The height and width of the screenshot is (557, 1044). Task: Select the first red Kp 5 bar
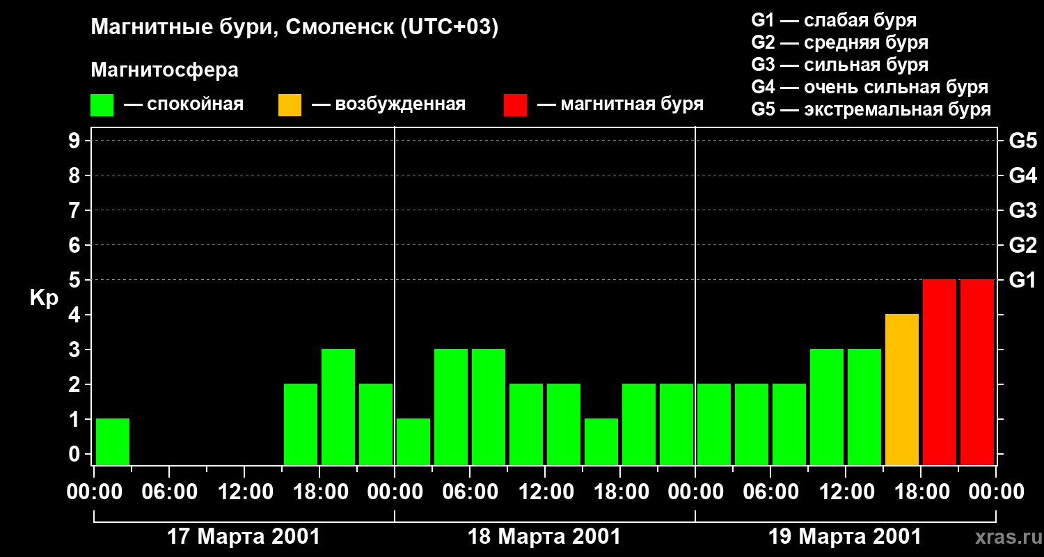click(940, 372)
